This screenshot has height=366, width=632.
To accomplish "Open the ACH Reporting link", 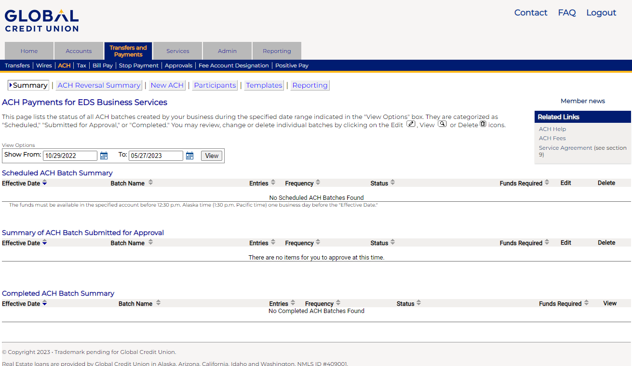I will pos(310,85).
